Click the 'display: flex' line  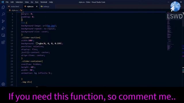point(29,49)
